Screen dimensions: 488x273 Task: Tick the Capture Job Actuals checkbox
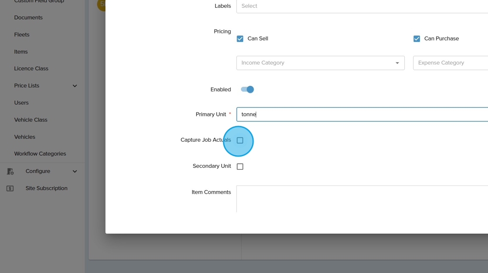click(x=240, y=140)
